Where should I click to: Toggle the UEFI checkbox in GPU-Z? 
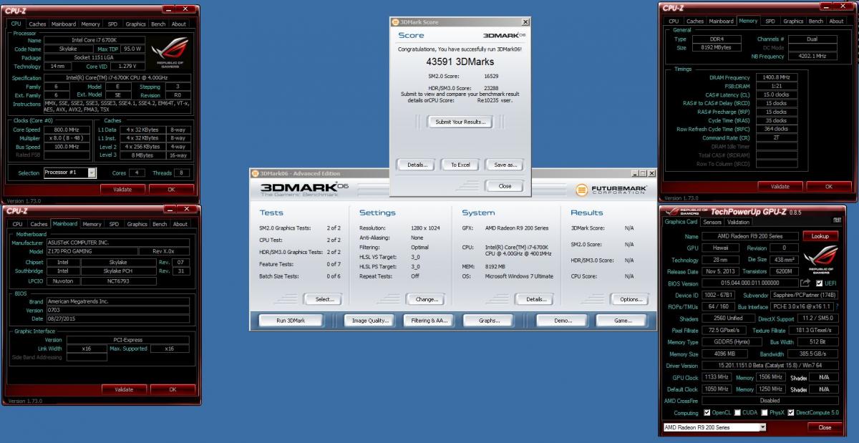tap(819, 283)
